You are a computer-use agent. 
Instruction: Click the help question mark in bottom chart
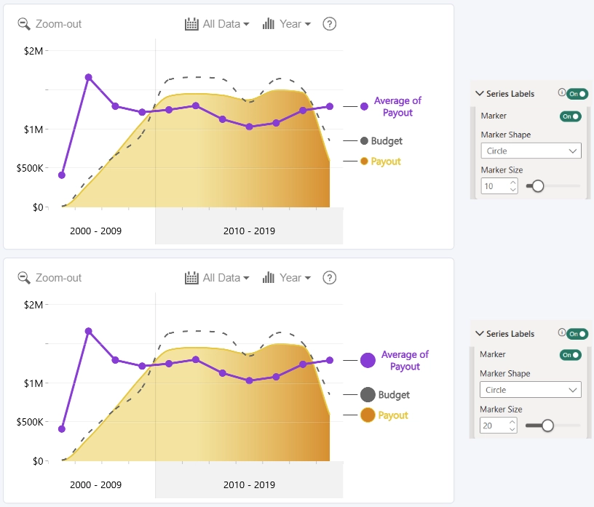click(329, 278)
